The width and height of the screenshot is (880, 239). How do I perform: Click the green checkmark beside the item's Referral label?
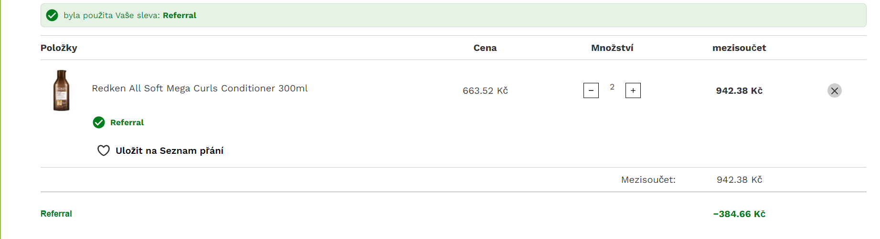99,122
